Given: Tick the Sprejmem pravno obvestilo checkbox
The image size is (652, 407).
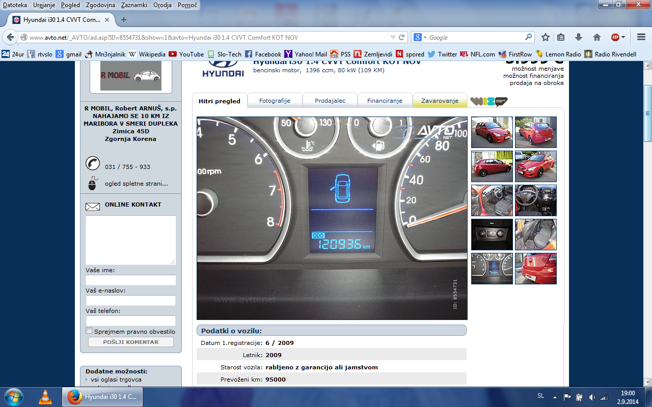Looking at the screenshot, I should tap(89, 331).
